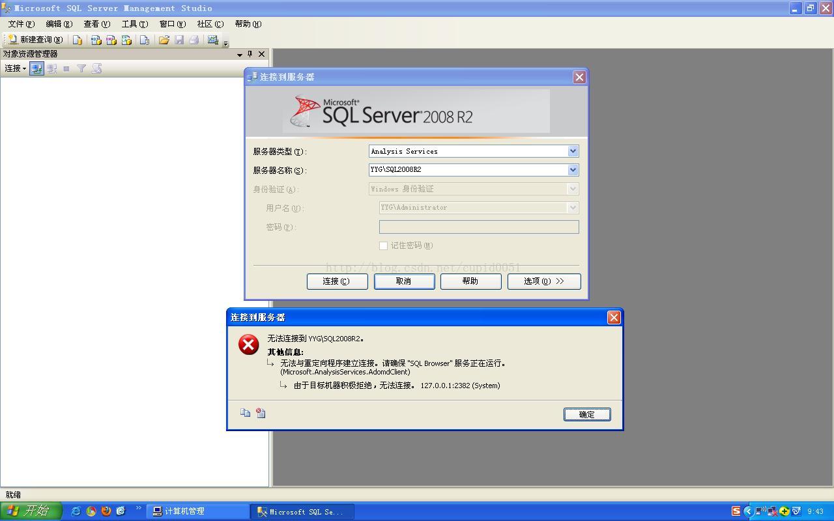This screenshot has width=834, height=521.
Task: Open the 窗口(W) menu
Action: [173, 23]
